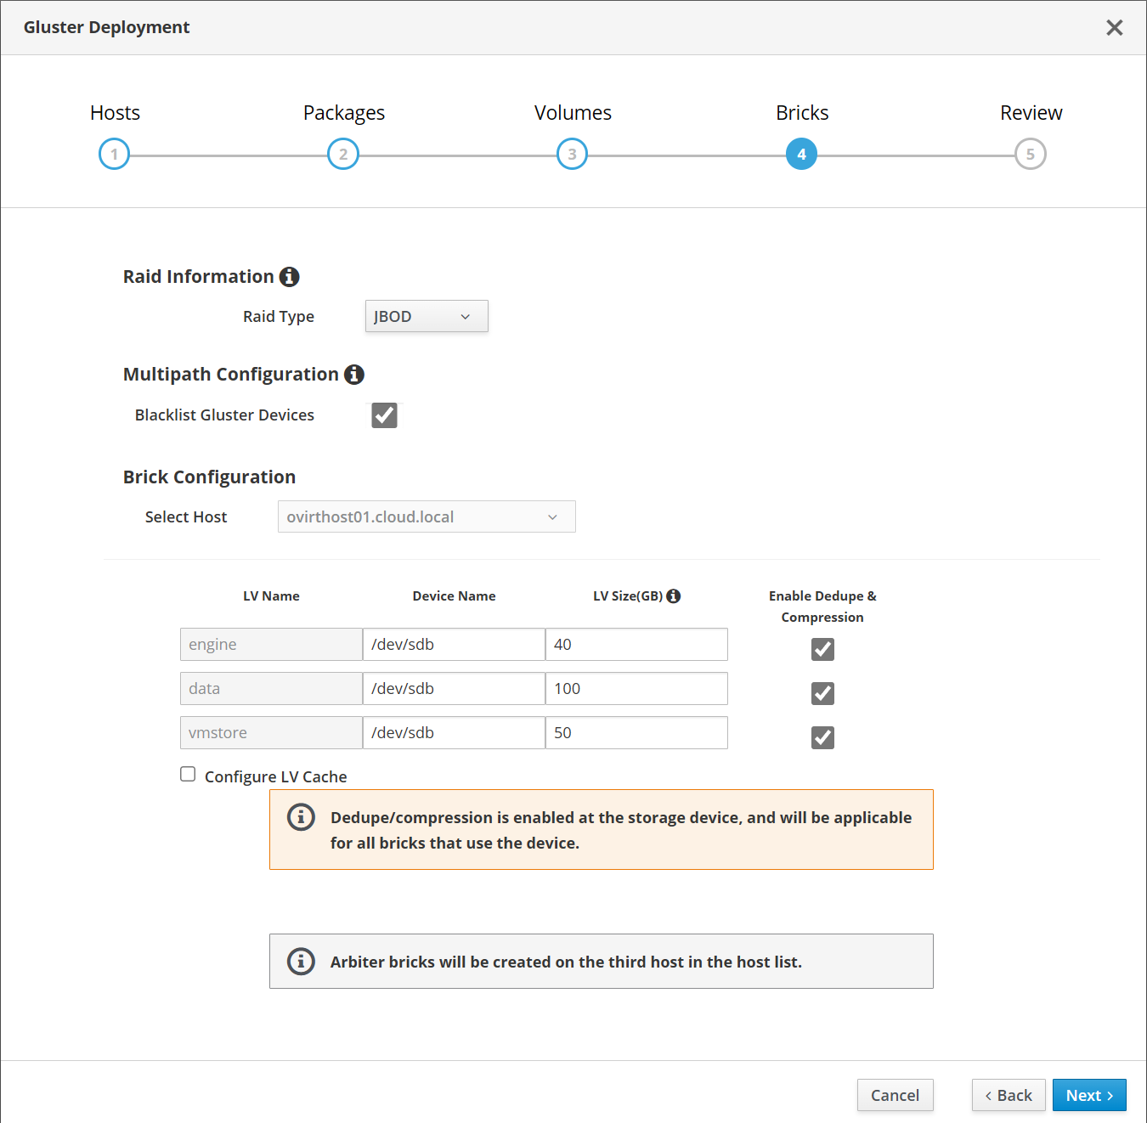
Task: Go to the Packages step 2 circle
Action: pos(343,155)
